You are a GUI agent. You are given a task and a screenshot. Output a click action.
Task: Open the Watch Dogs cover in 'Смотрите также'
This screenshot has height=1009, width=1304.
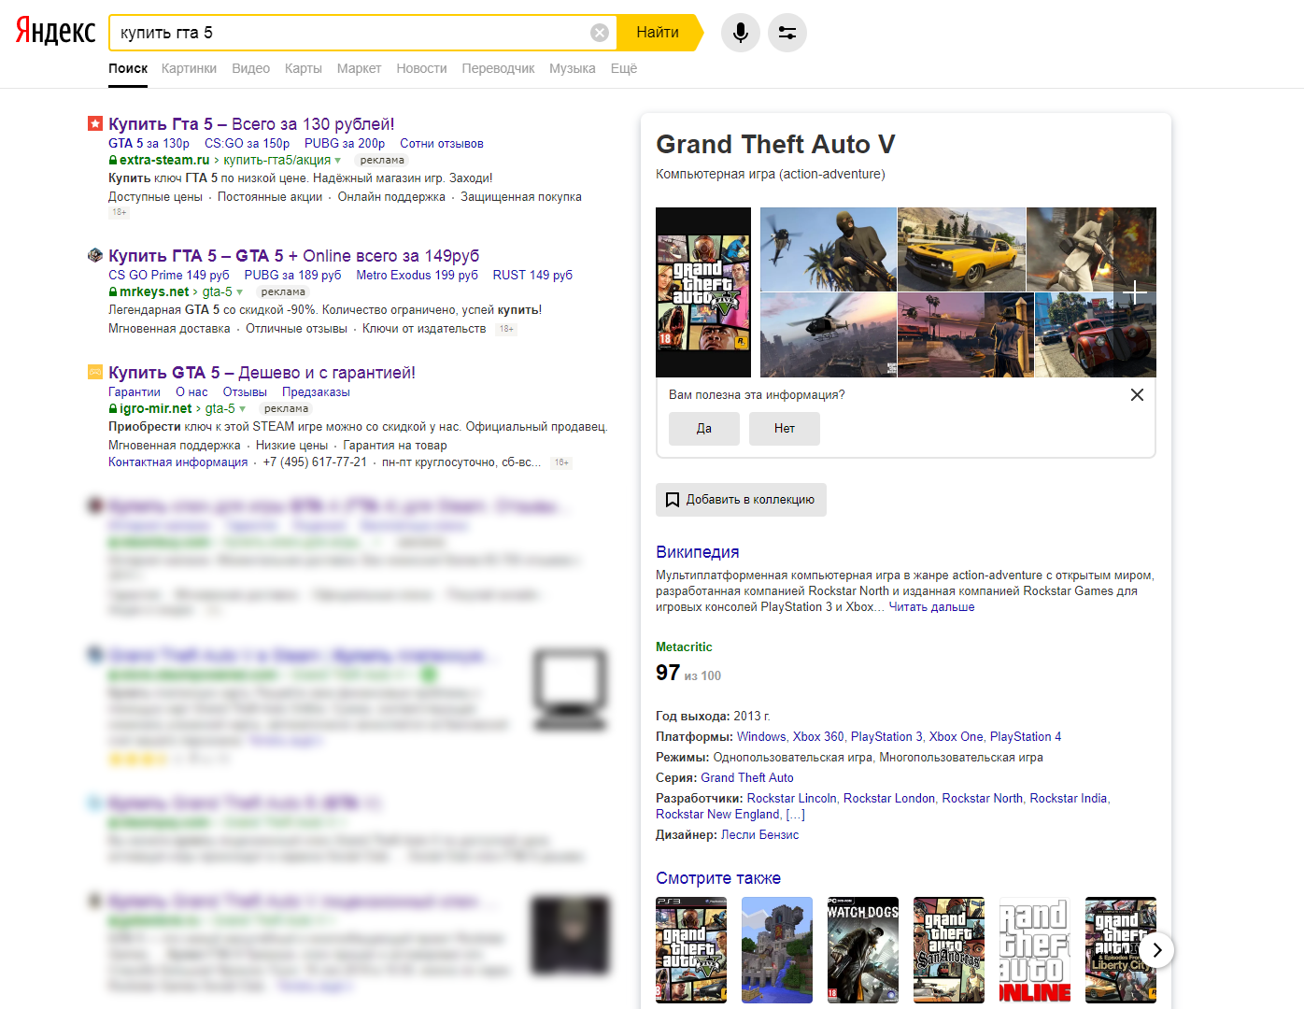[863, 950]
